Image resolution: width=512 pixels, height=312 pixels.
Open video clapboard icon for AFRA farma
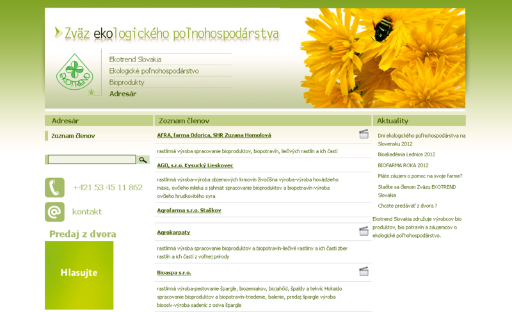pos(364,134)
